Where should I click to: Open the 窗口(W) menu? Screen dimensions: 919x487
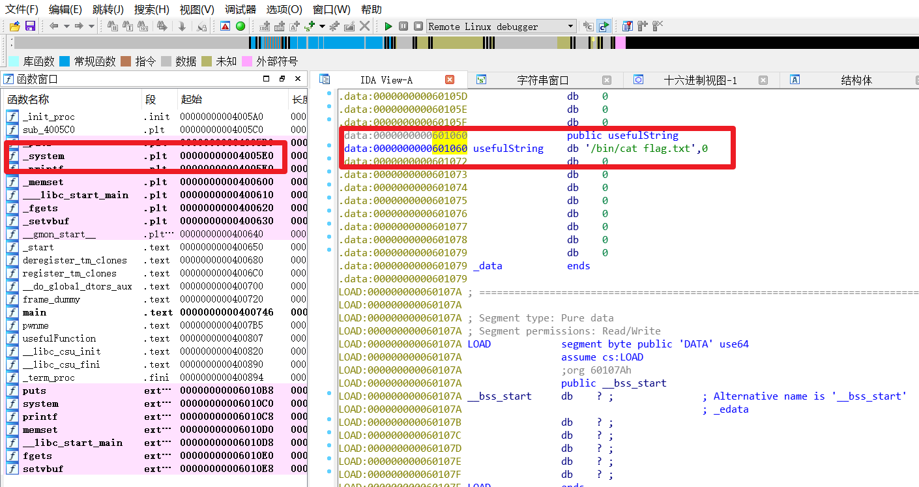pyautogui.click(x=332, y=9)
